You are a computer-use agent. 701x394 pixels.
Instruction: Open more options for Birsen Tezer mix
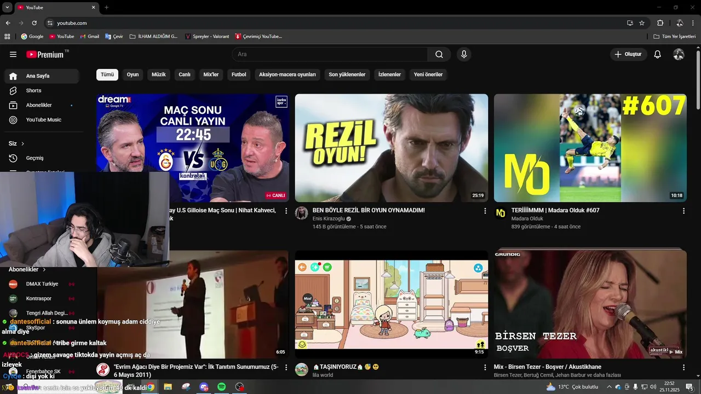tap(683, 367)
